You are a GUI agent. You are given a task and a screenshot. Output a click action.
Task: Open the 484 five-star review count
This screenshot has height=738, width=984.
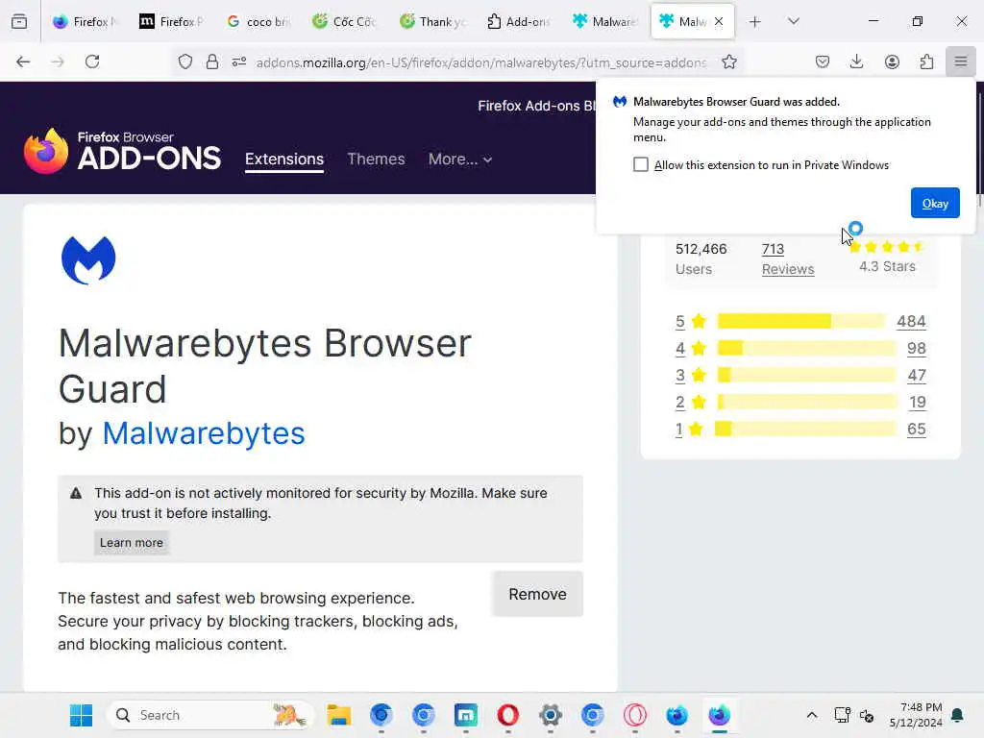911,321
